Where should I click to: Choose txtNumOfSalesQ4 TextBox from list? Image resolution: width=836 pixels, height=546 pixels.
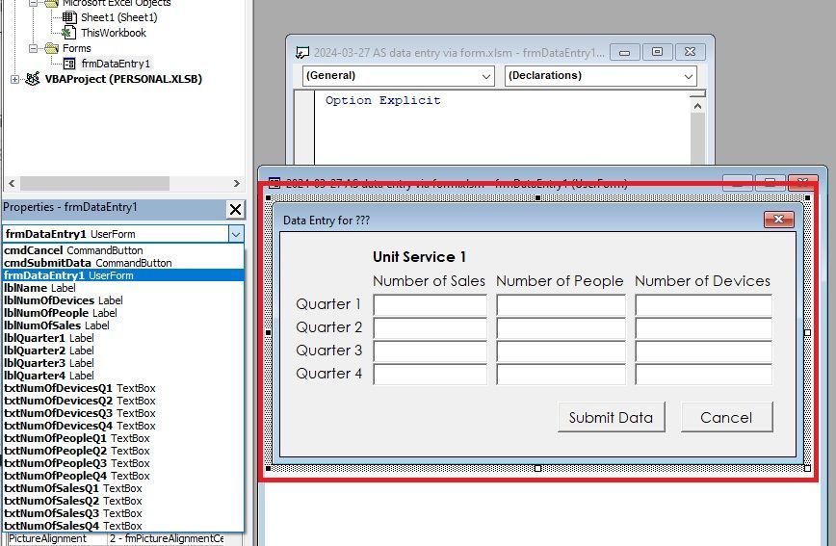pyautogui.click(x=123, y=526)
